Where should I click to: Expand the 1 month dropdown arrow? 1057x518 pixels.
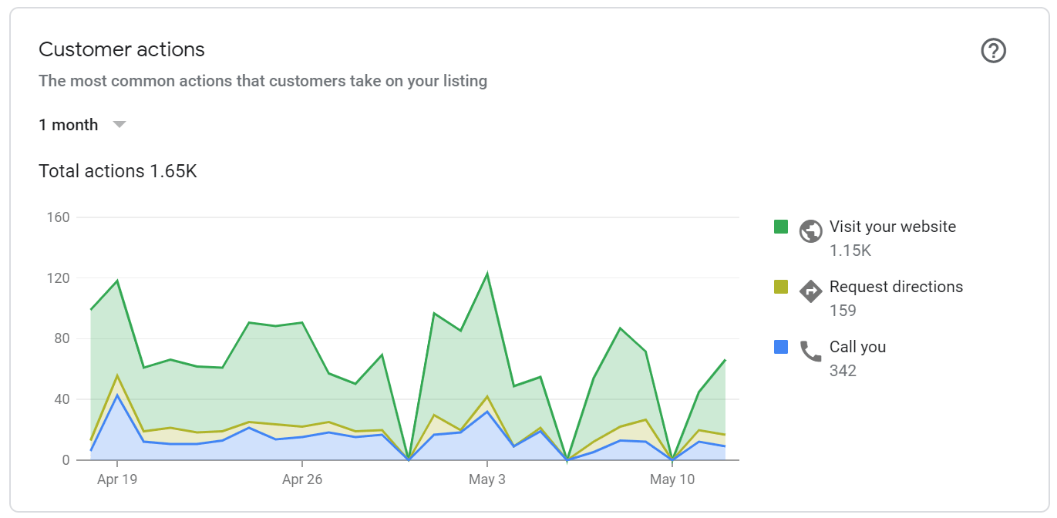point(119,124)
